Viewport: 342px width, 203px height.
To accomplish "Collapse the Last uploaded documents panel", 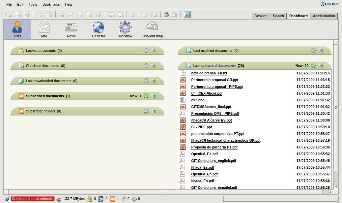I will (x=321, y=66).
